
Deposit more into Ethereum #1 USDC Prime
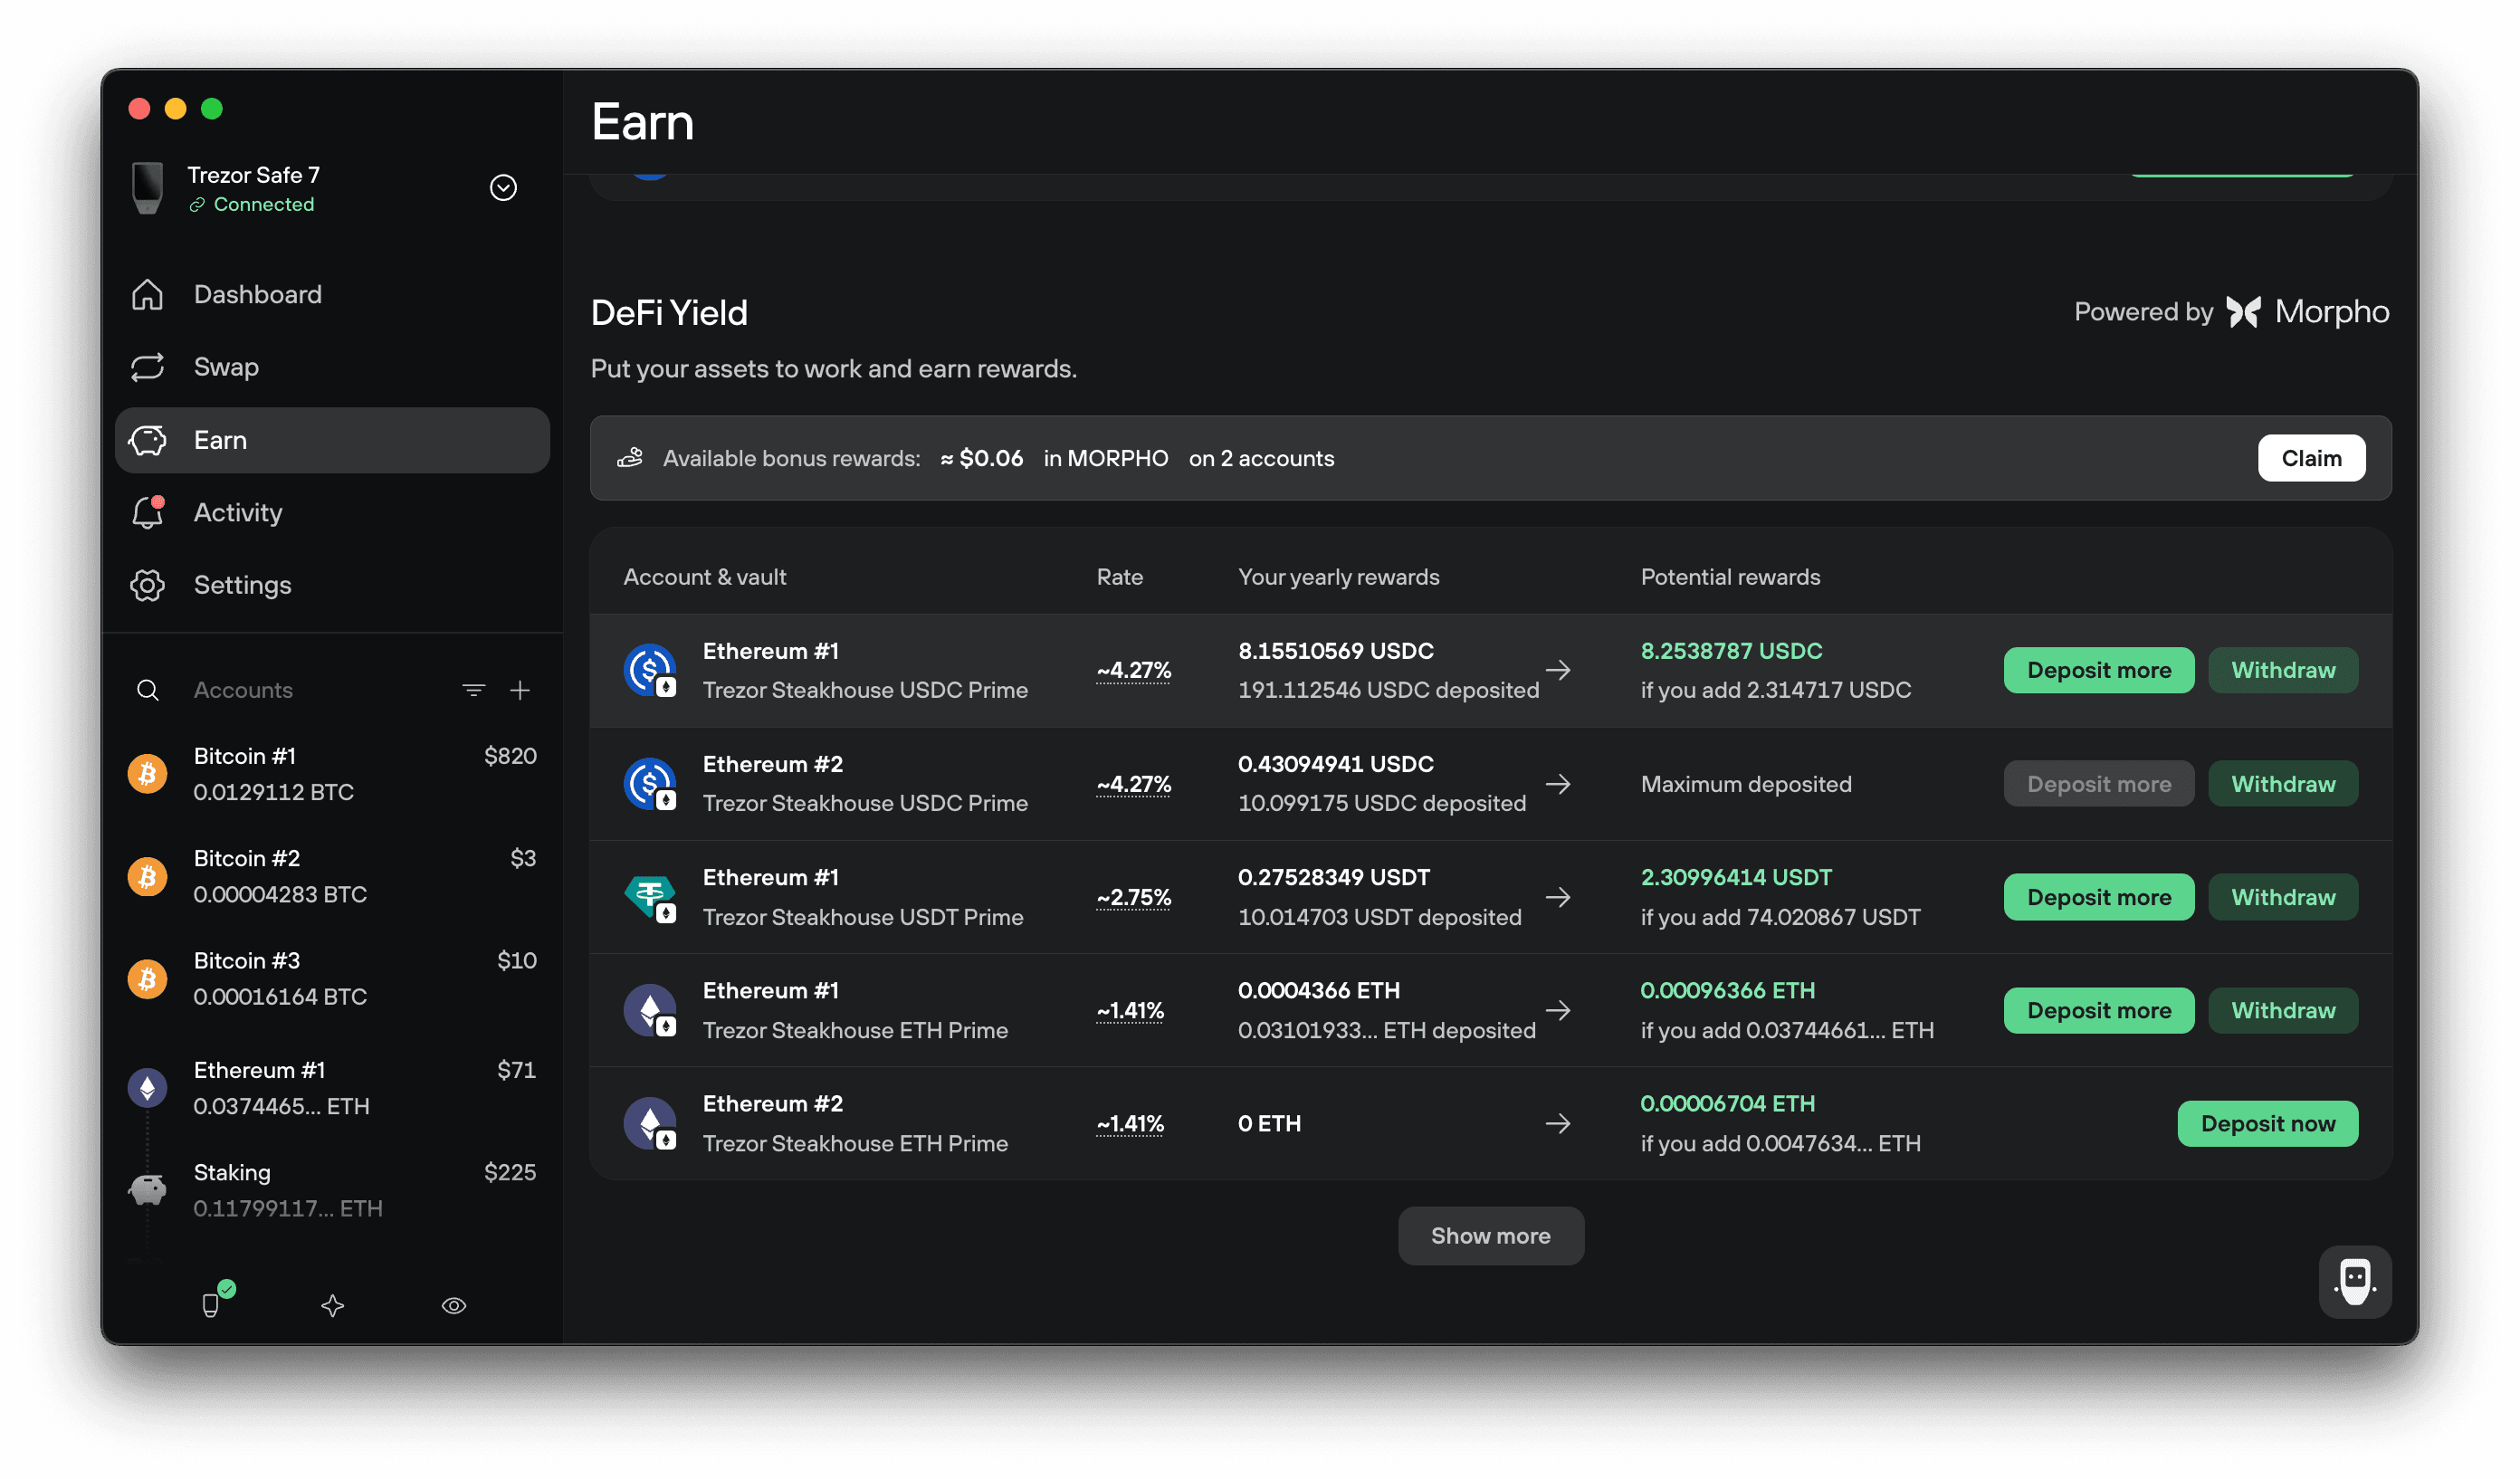point(2099,670)
